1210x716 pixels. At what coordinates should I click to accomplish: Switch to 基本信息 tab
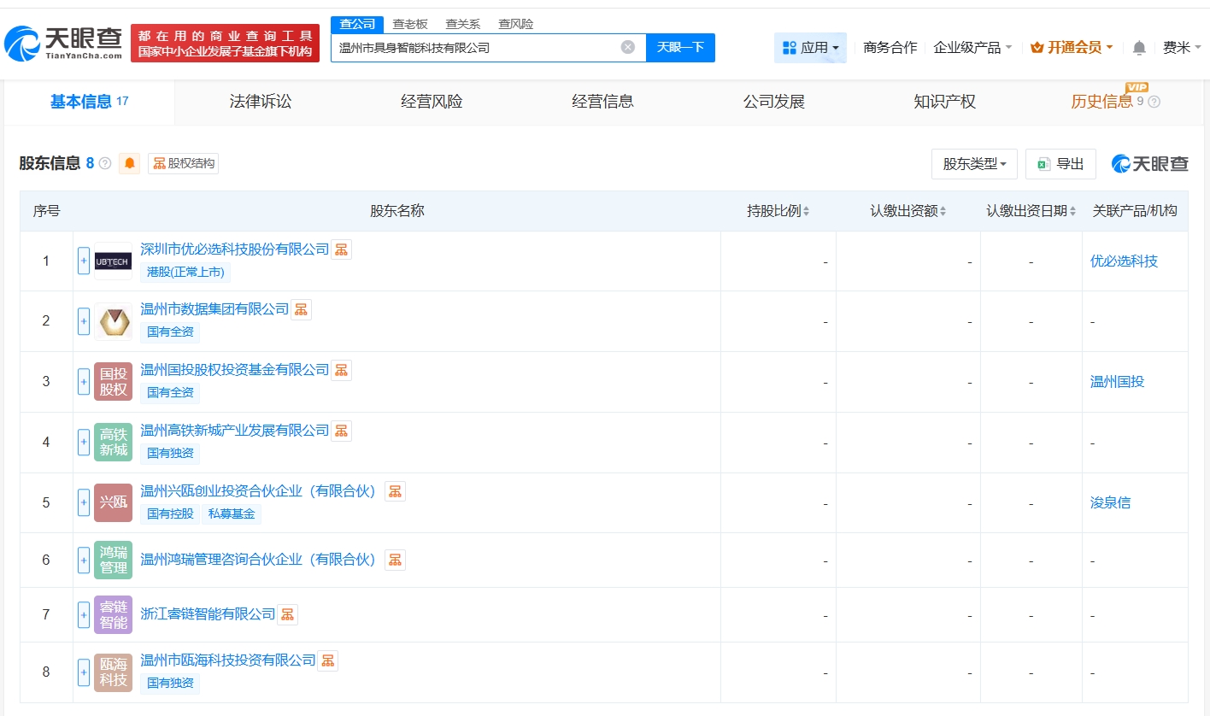[89, 103]
